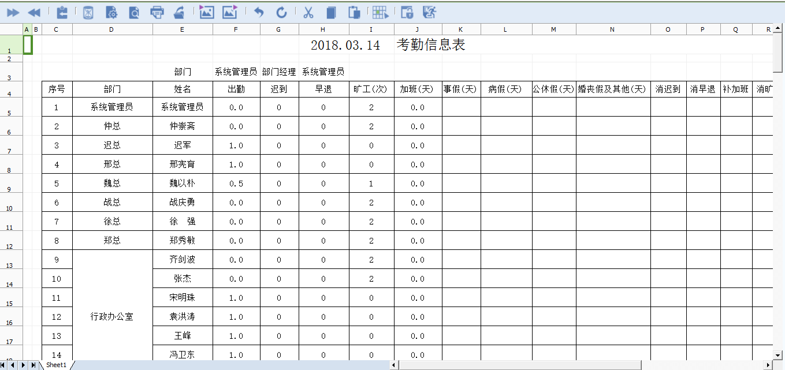Select the 行政办公室 merged cell

pos(112,316)
